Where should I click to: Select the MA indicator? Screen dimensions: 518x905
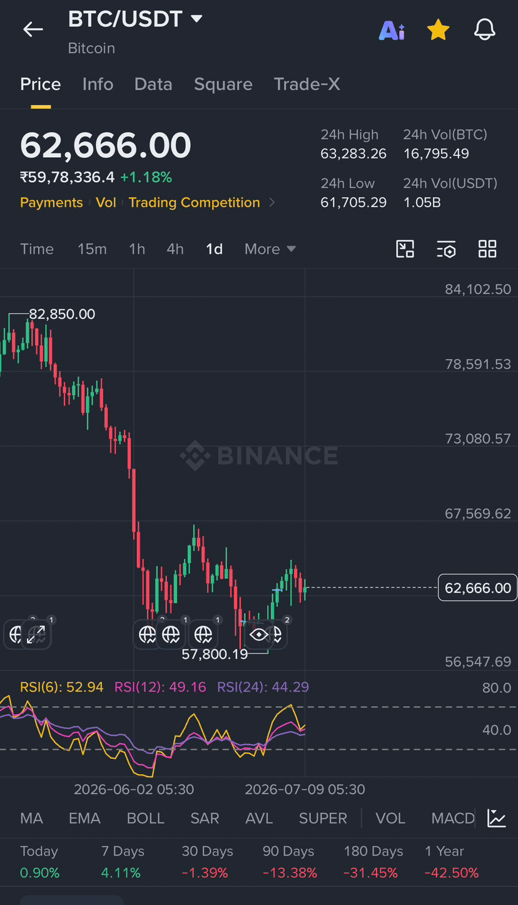click(31, 818)
